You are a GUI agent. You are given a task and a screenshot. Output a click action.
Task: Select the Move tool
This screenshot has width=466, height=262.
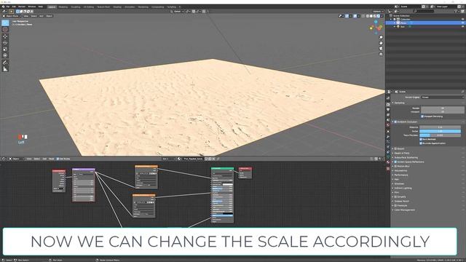[x=5, y=36]
